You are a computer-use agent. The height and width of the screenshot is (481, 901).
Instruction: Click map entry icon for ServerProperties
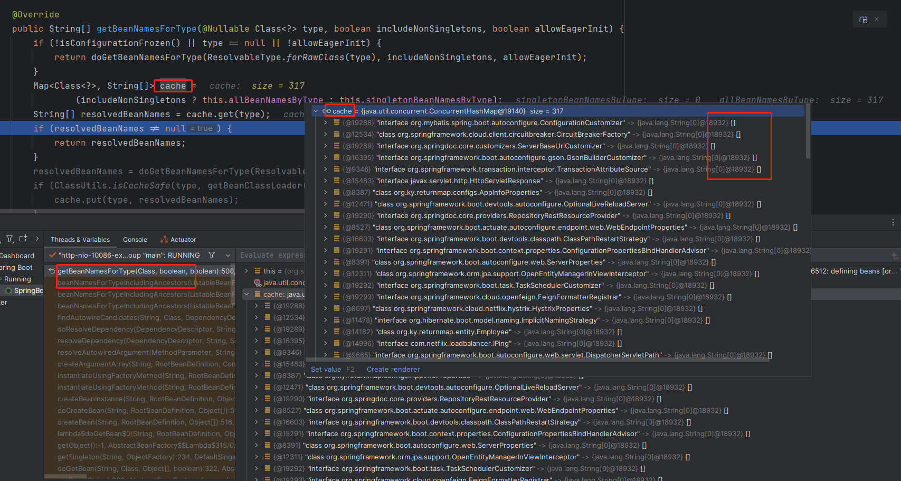point(337,262)
